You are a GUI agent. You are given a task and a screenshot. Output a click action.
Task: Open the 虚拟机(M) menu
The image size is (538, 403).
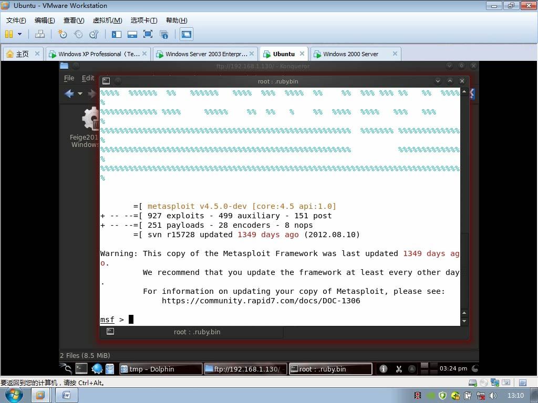point(107,20)
